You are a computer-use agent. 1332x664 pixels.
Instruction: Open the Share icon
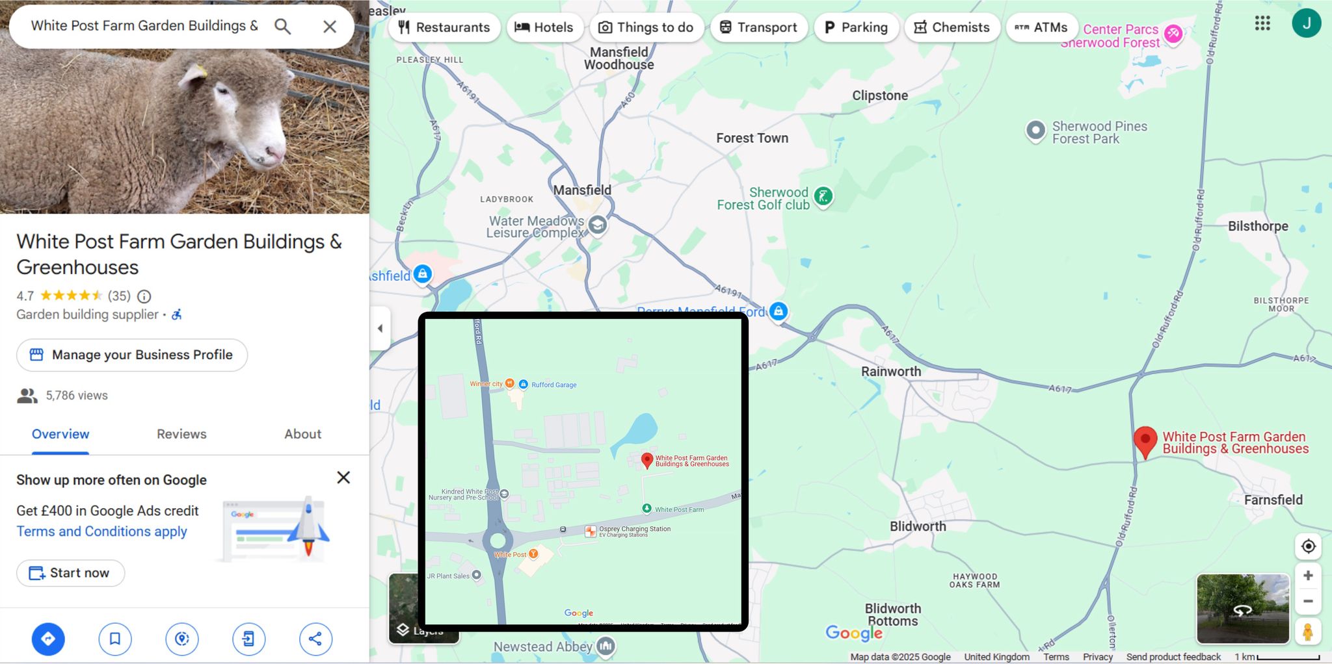(315, 639)
